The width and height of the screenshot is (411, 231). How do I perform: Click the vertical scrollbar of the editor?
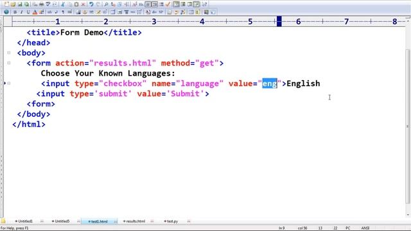[x=408, y=126]
